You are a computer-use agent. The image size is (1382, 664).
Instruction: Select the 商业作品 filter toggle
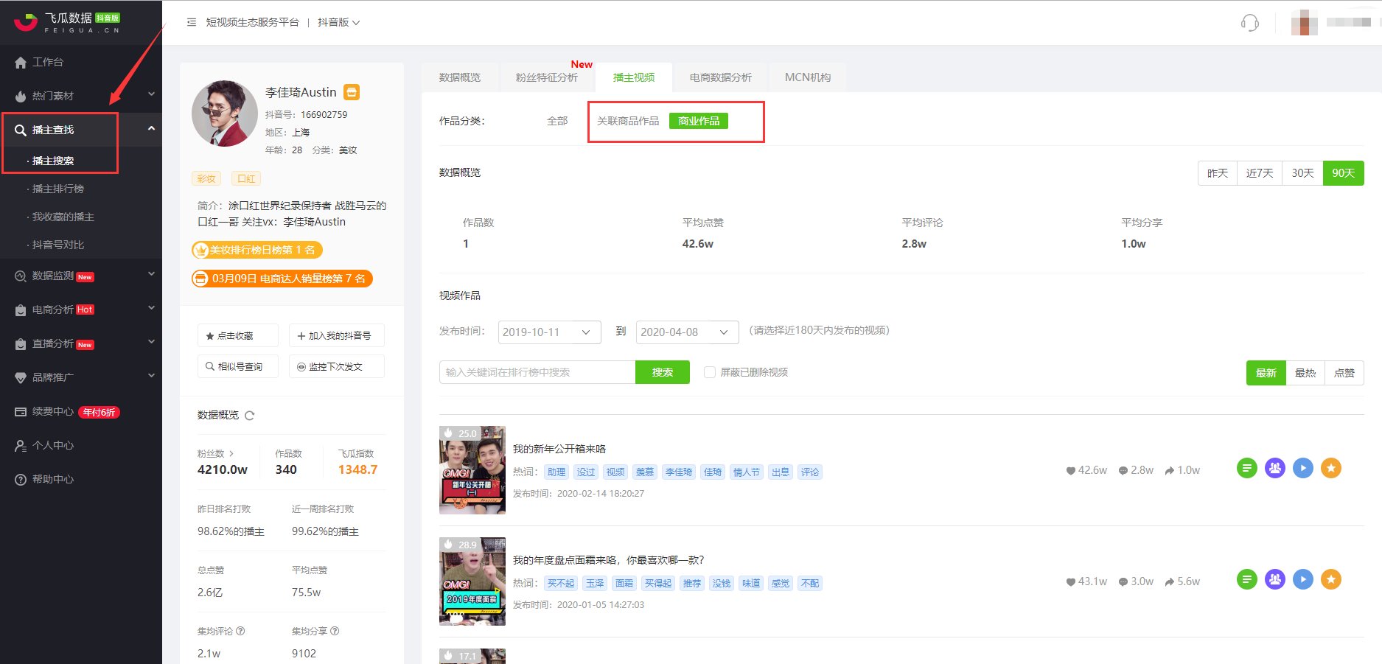point(697,120)
